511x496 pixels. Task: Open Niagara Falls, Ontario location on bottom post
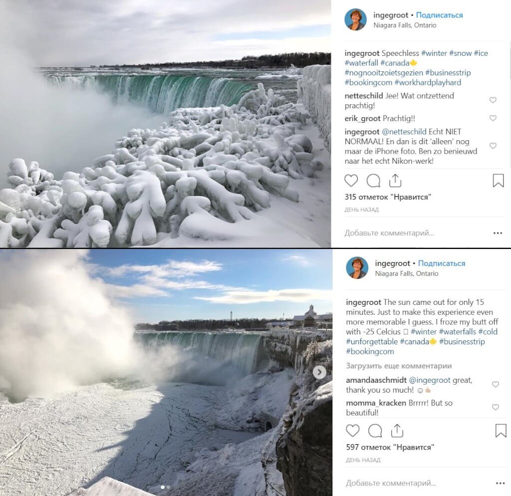pos(406,273)
